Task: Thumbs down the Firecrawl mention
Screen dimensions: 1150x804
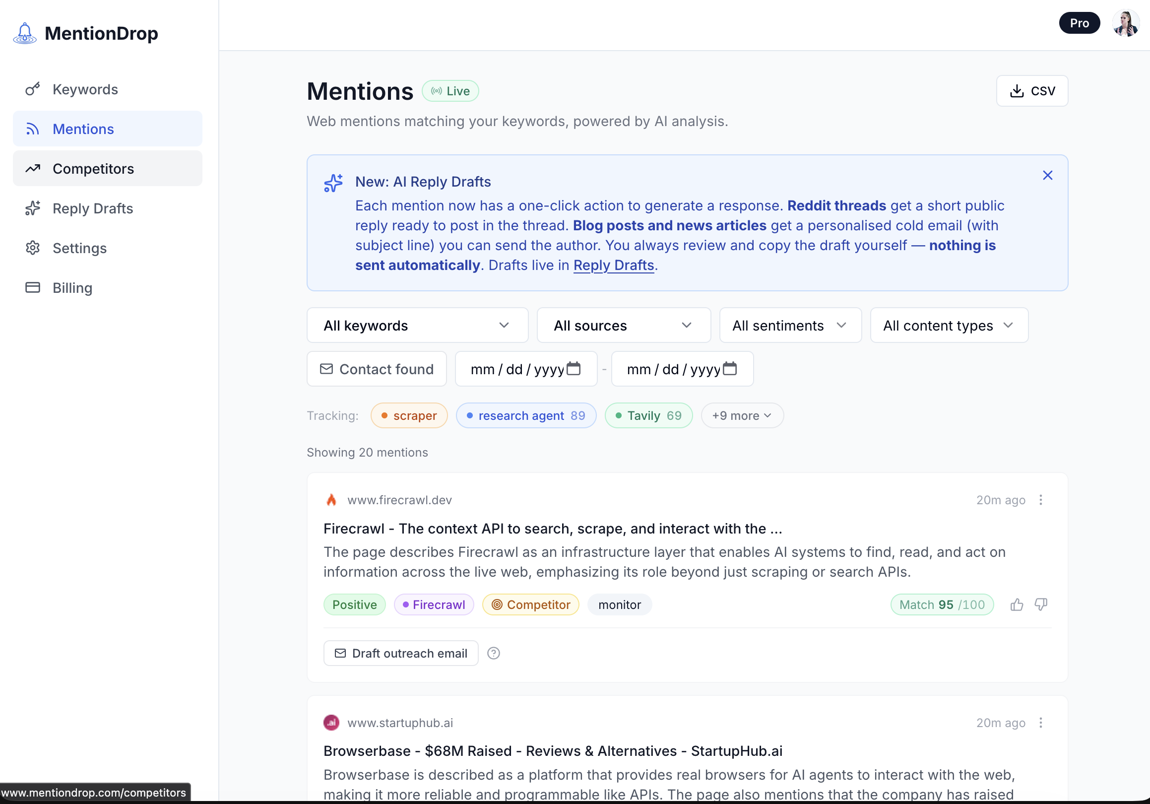Action: (1040, 604)
